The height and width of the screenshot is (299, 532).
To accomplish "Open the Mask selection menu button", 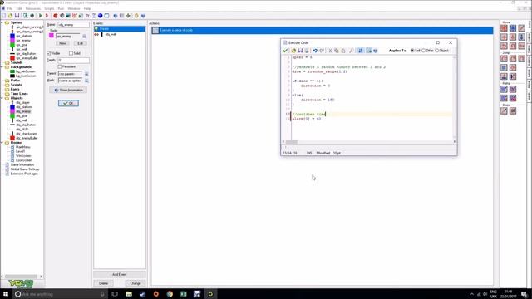I will (x=86, y=81).
